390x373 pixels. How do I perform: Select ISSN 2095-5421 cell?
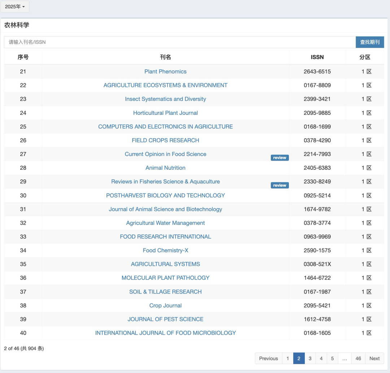pyautogui.click(x=317, y=305)
